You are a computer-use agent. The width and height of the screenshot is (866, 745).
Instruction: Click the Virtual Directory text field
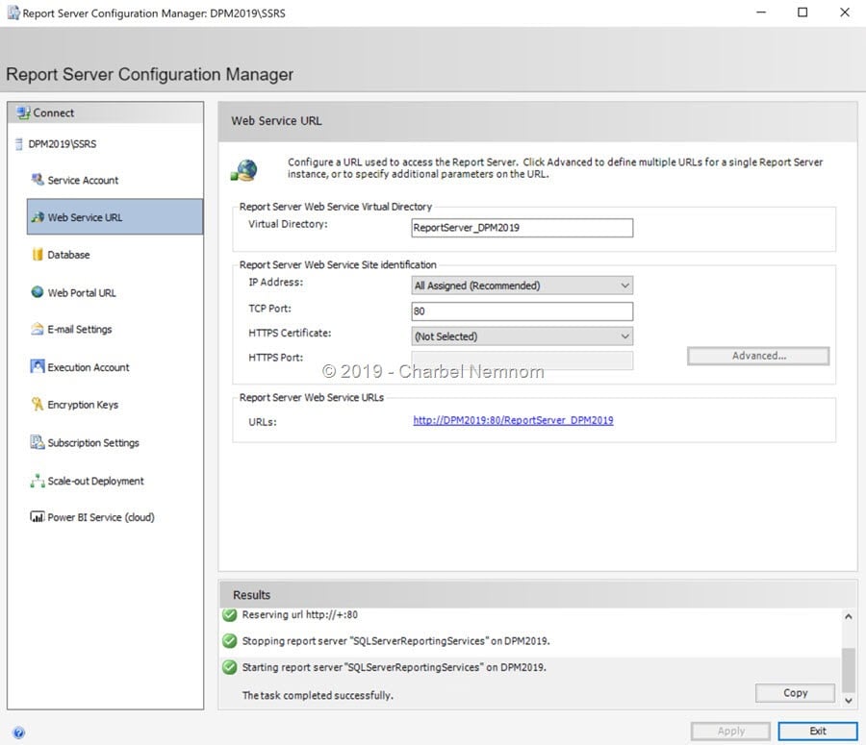click(x=522, y=228)
